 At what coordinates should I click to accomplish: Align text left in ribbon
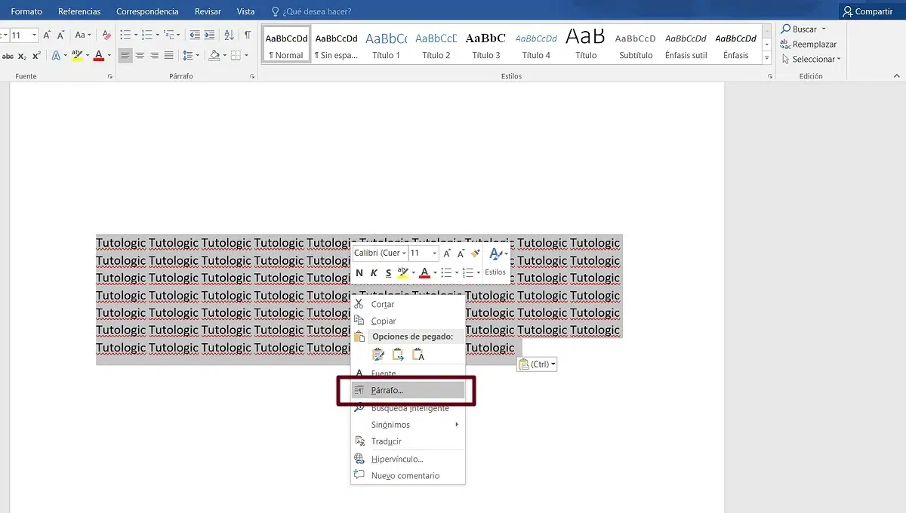pyautogui.click(x=125, y=56)
